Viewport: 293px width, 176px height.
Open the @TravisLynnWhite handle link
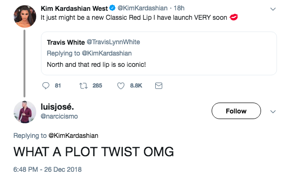pos(113,42)
